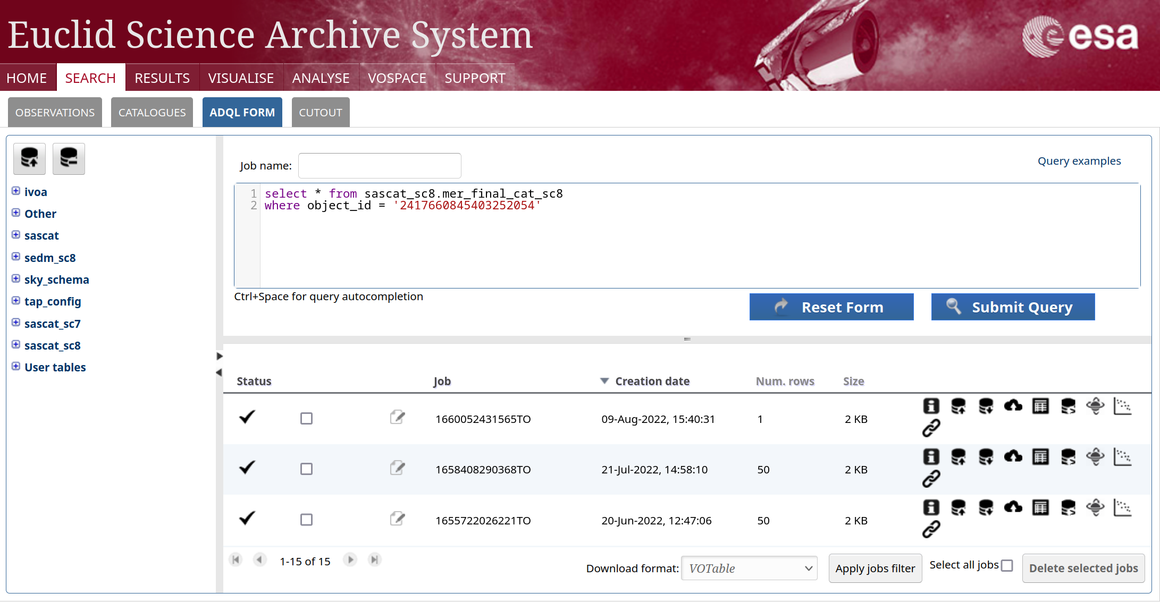Expand the sky_schema node

[16, 278]
